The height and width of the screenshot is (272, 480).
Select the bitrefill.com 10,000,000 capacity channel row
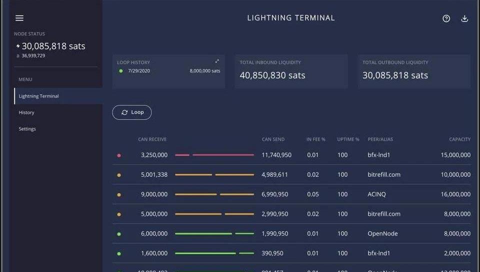coord(291,175)
